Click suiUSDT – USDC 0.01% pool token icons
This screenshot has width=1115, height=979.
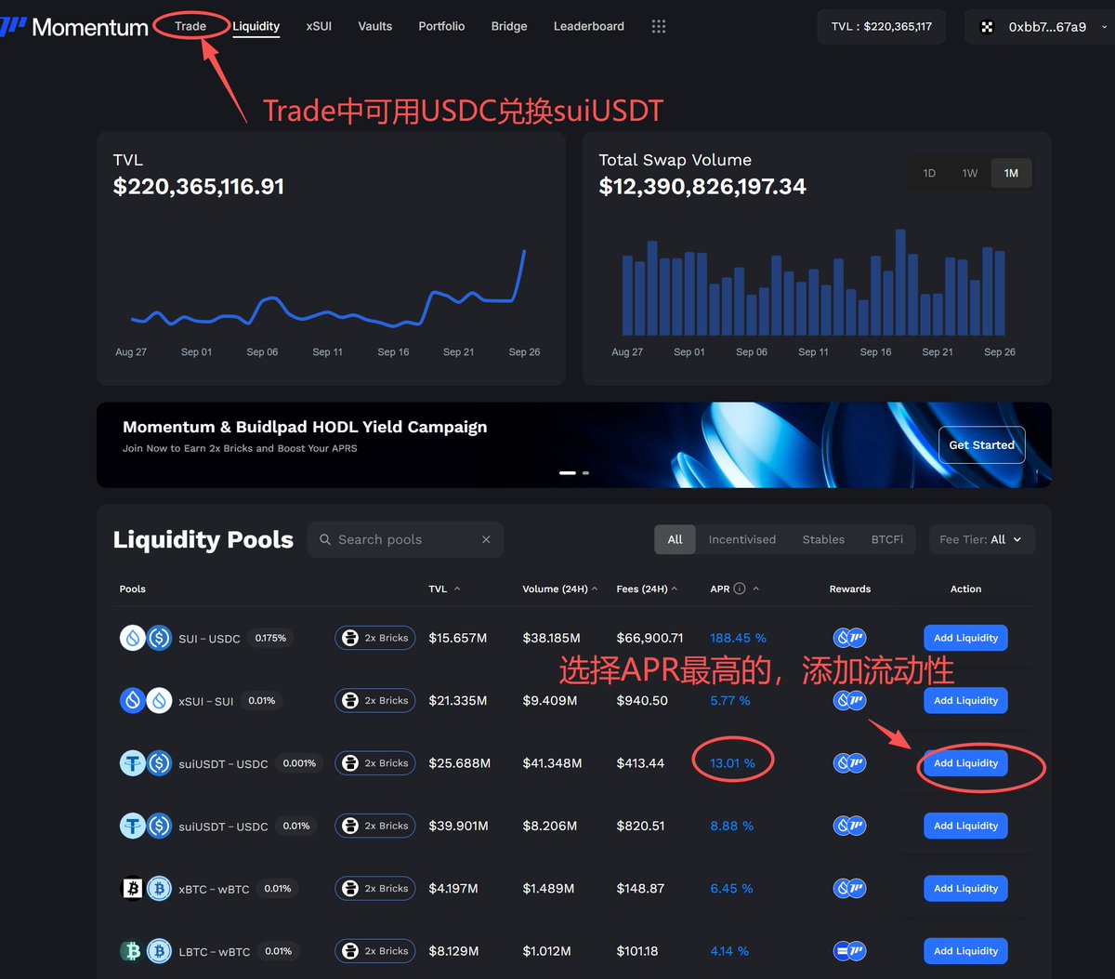tap(146, 826)
